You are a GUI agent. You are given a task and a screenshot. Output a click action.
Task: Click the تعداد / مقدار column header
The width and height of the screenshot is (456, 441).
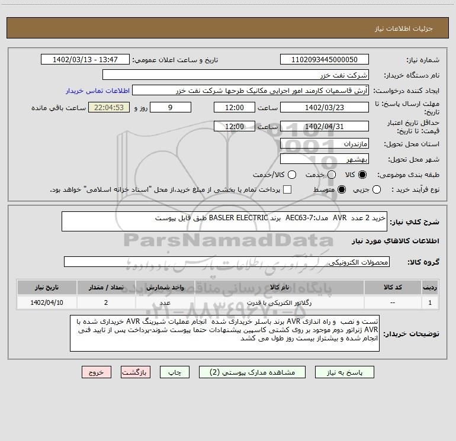click(x=106, y=287)
